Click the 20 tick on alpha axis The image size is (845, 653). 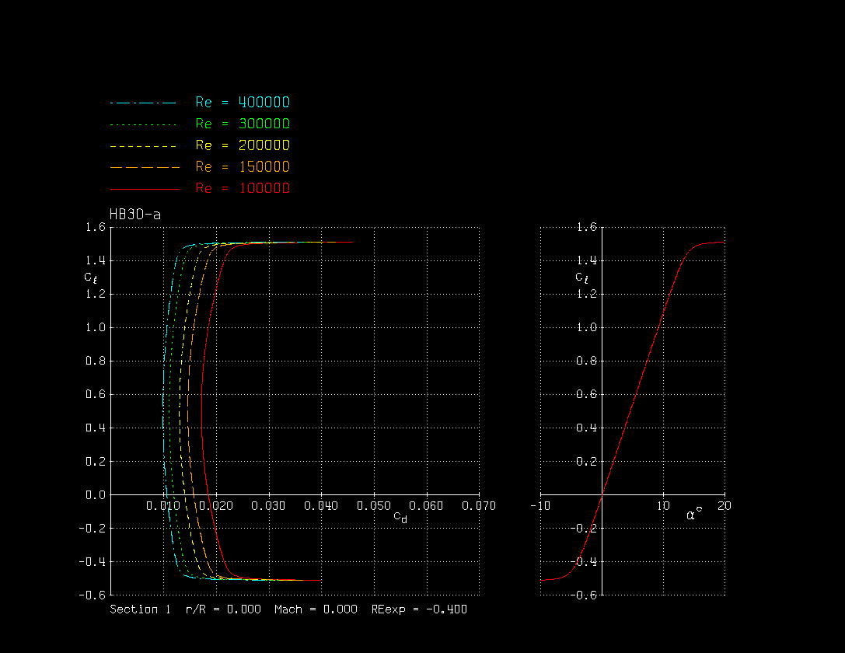(x=724, y=506)
